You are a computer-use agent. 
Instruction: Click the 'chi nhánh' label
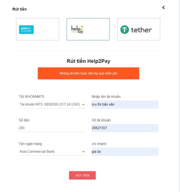coord(99,144)
